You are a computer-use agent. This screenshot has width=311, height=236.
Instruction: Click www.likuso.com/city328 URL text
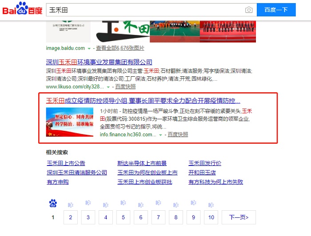click(75, 87)
